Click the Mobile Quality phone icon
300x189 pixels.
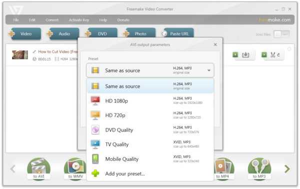(x=95, y=159)
